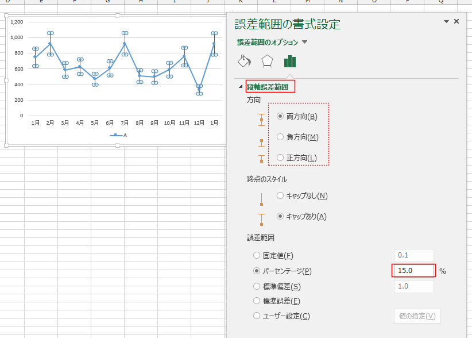Image resolution: width=472 pixels, height=338 pixels.
Task: Choose キャップなし(N) end style option
Action: coord(280,195)
